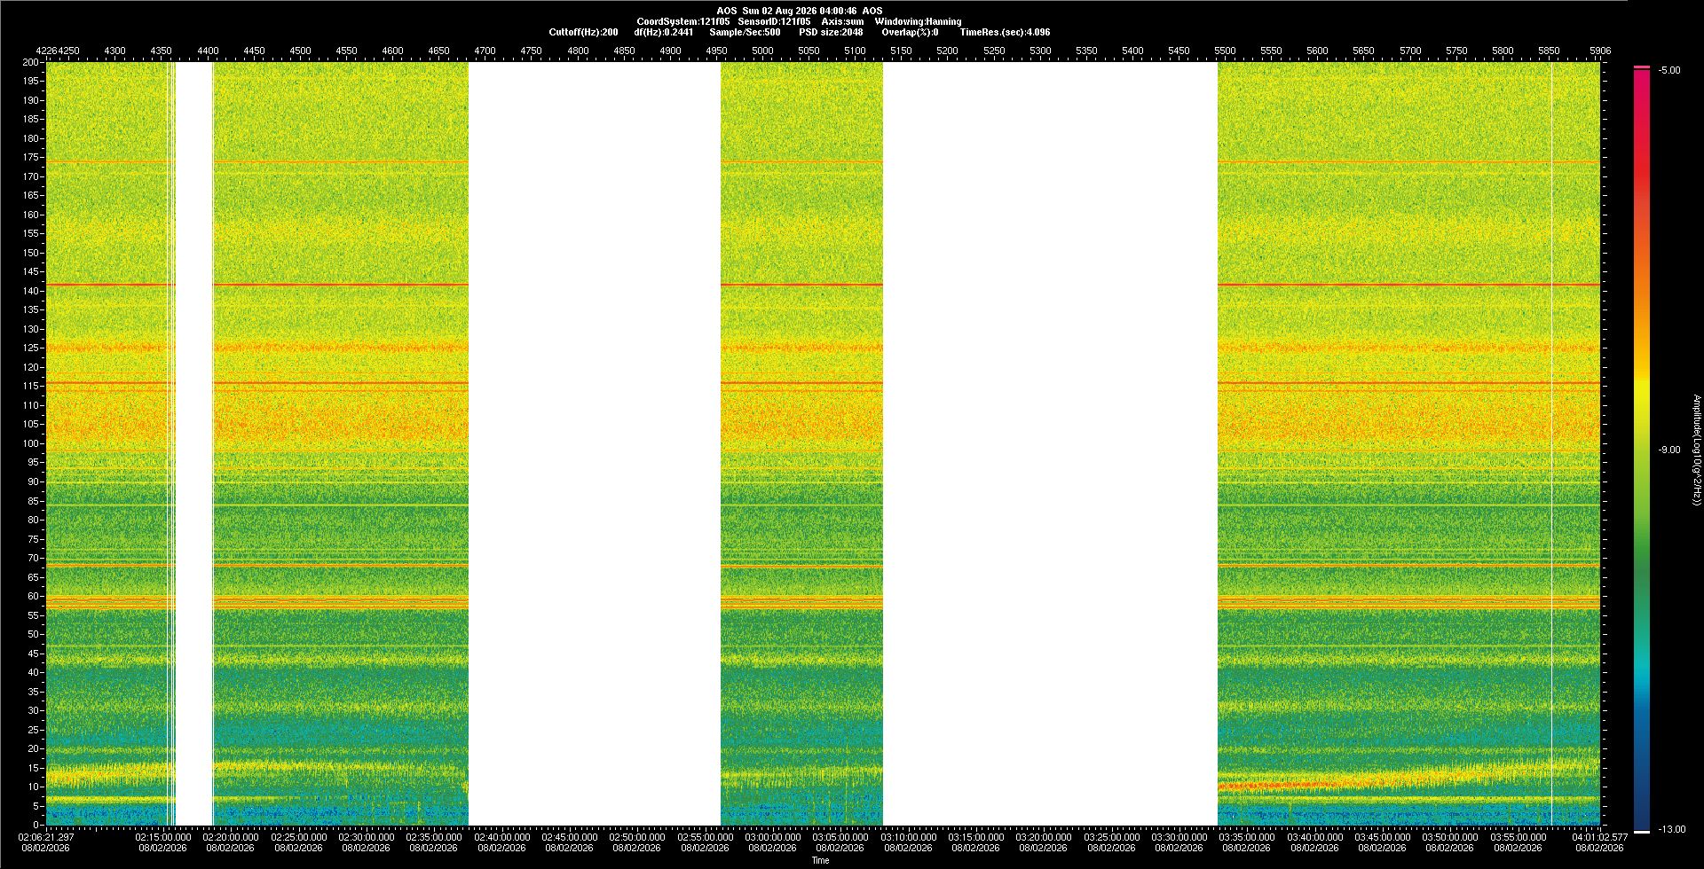Image resolution: width=1704 pixels, height=869 pixels.
Task: Click the white vertical line near 5850
Action: [1551, 443]
